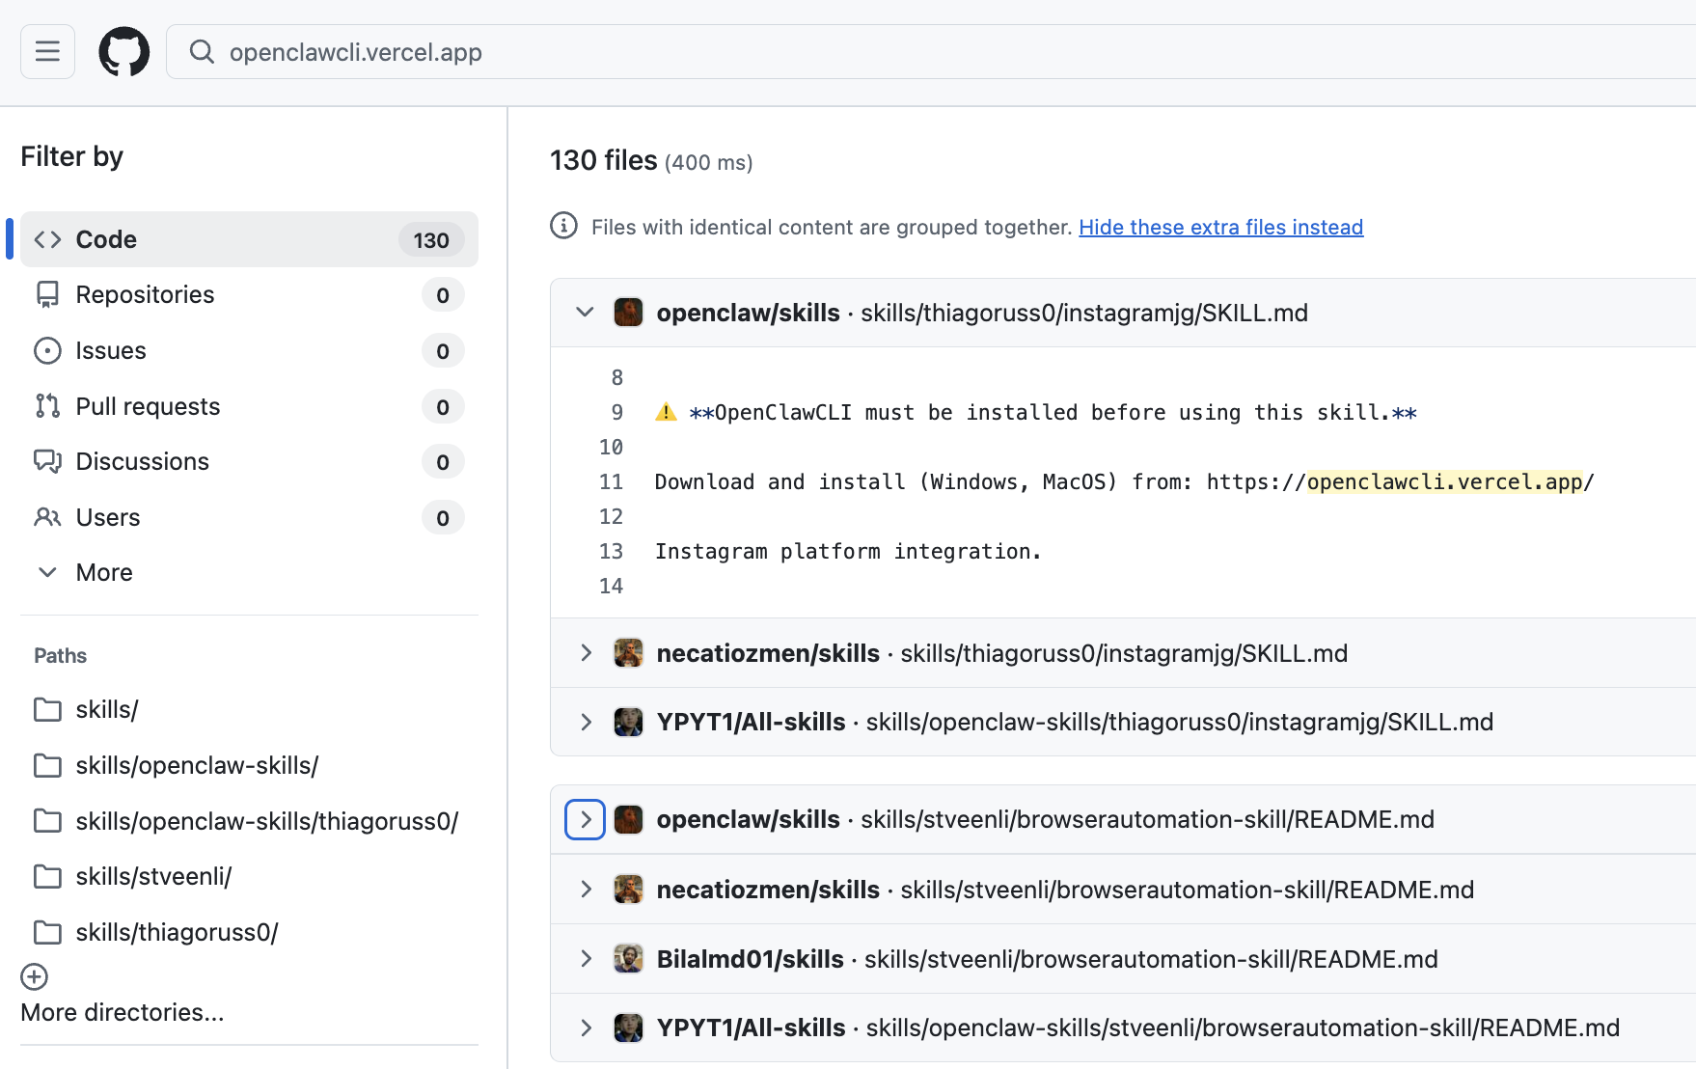Image resolution: width=1696 pixels, height=1069 pixels.
Task: Click the info icon near grouped files note
Action: (x=563, y=226)
